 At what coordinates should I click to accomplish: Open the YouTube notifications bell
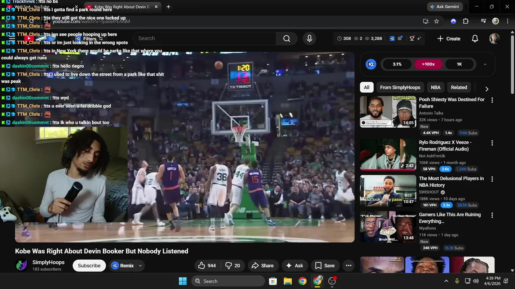(x=475, y=39)
